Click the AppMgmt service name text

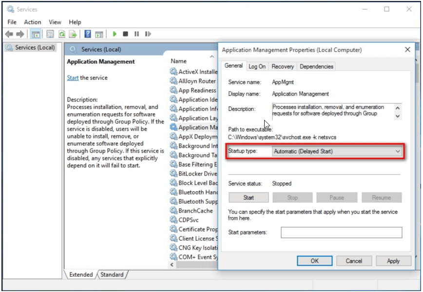[283, 82]
